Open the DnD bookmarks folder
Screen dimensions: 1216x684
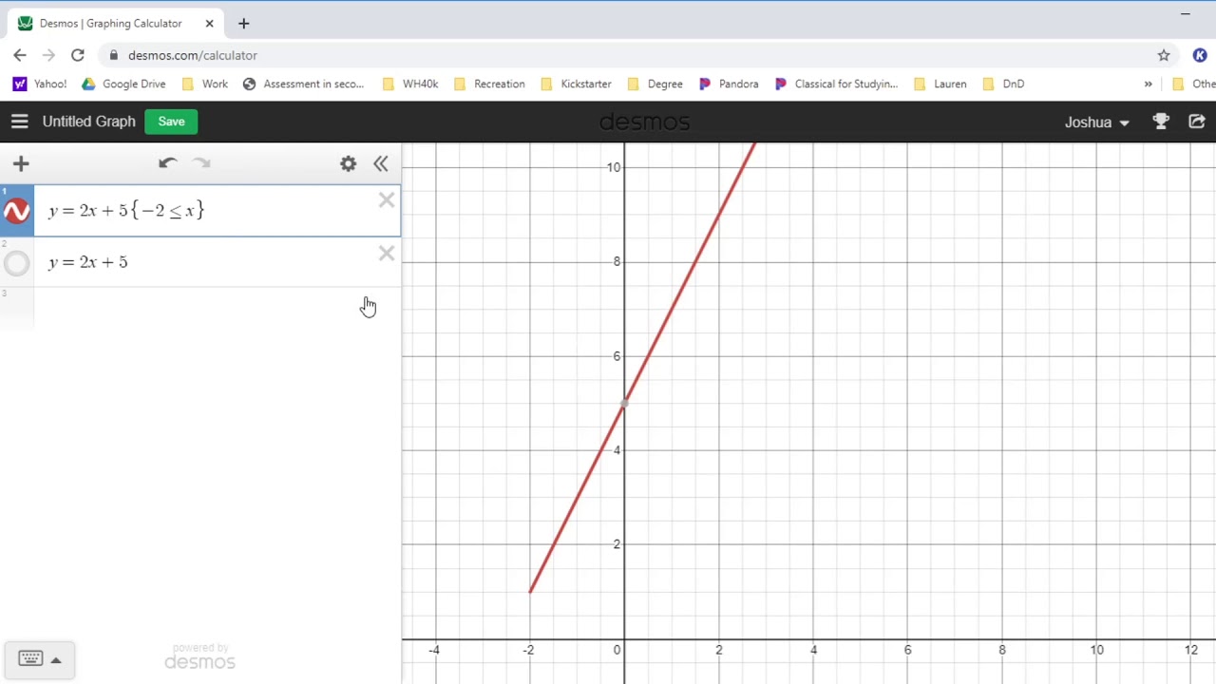tap(1003, 84)
